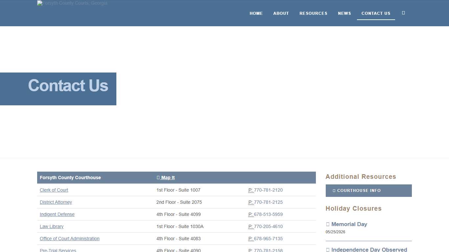
Task: Select the highlighted CONTACT US menu item
Action: click(x=376, y=13)
